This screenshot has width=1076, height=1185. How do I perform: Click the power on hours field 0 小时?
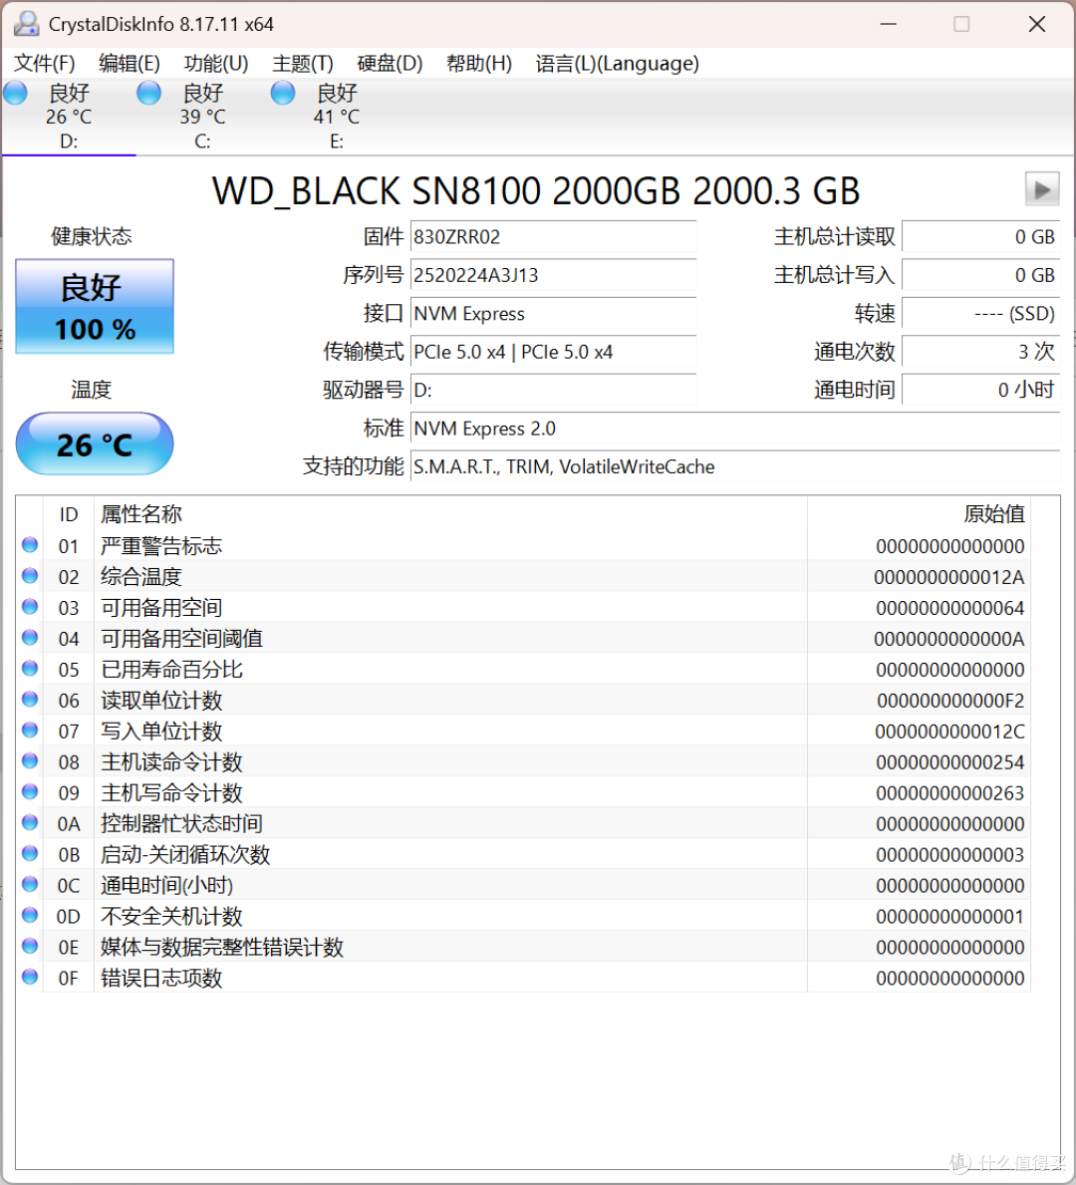[980, 390]
